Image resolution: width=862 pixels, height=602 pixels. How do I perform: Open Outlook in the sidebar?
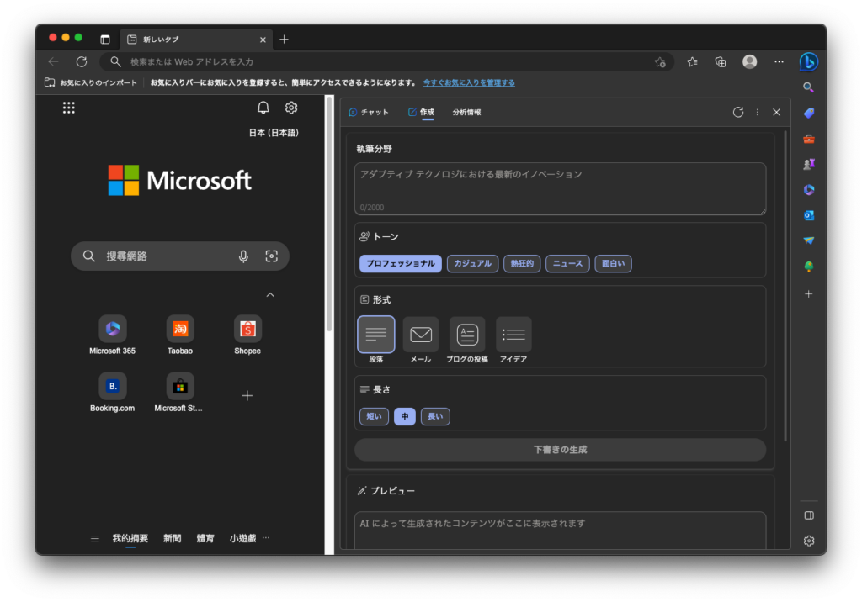[x=809, y=215]
